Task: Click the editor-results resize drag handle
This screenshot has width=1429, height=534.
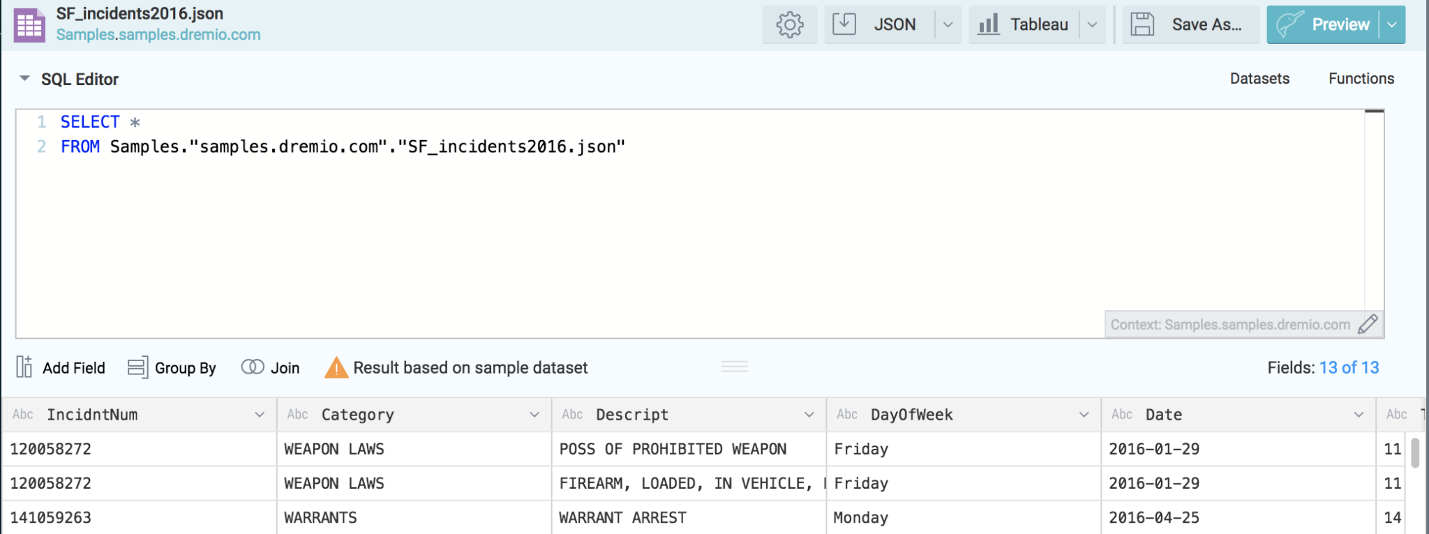Action: (734, 367)
